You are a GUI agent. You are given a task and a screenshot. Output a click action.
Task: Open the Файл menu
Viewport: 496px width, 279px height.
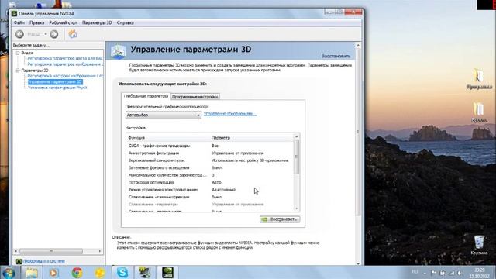coord(19,22)
